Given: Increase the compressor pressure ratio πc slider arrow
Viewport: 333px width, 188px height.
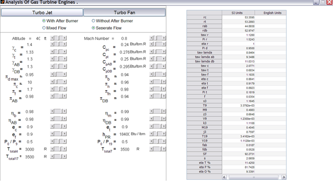Looking at the screenshot, I should (x=65, y=82).
